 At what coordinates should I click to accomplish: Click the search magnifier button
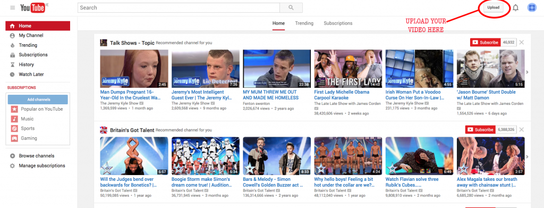pyautogui.click(x=291, y=7)
